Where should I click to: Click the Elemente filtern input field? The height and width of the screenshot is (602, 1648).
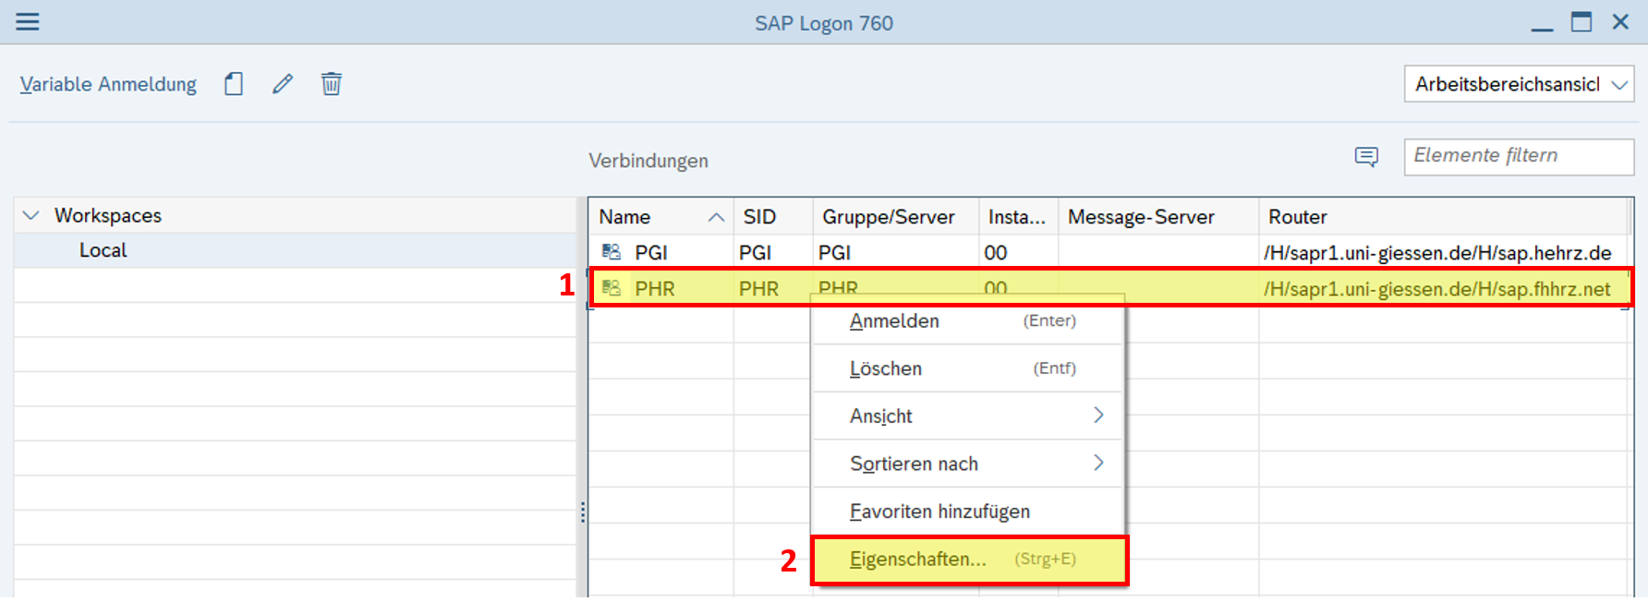(x=1519, y=156)
